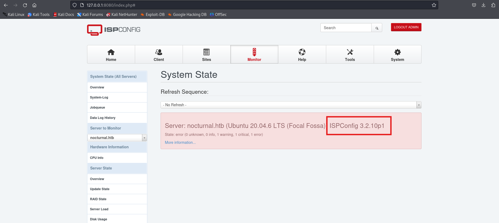Open the Help lifebuoy icon

(302, 52)
